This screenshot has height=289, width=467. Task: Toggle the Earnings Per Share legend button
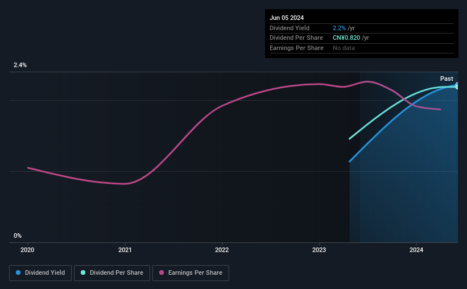coord(191,273)
